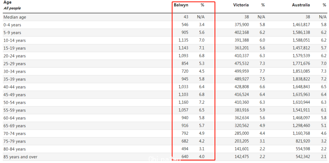The width and height of the screenshot is (329, 163).
Task: Select Victoria count 363,201
Action: tap(242, 48)
